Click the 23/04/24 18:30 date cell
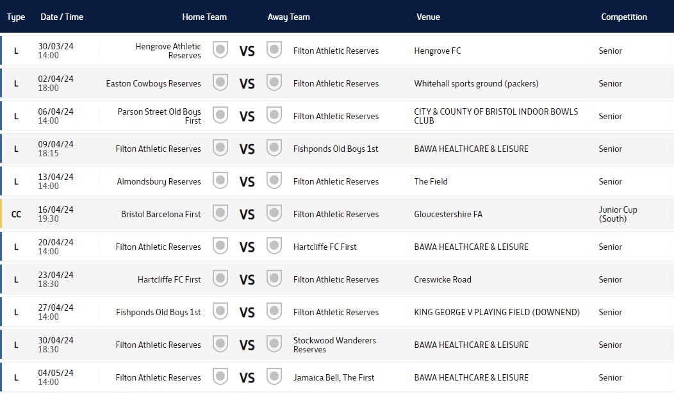Screen dimensions: 674x394 pyautogui.click(x=56, y=279)
